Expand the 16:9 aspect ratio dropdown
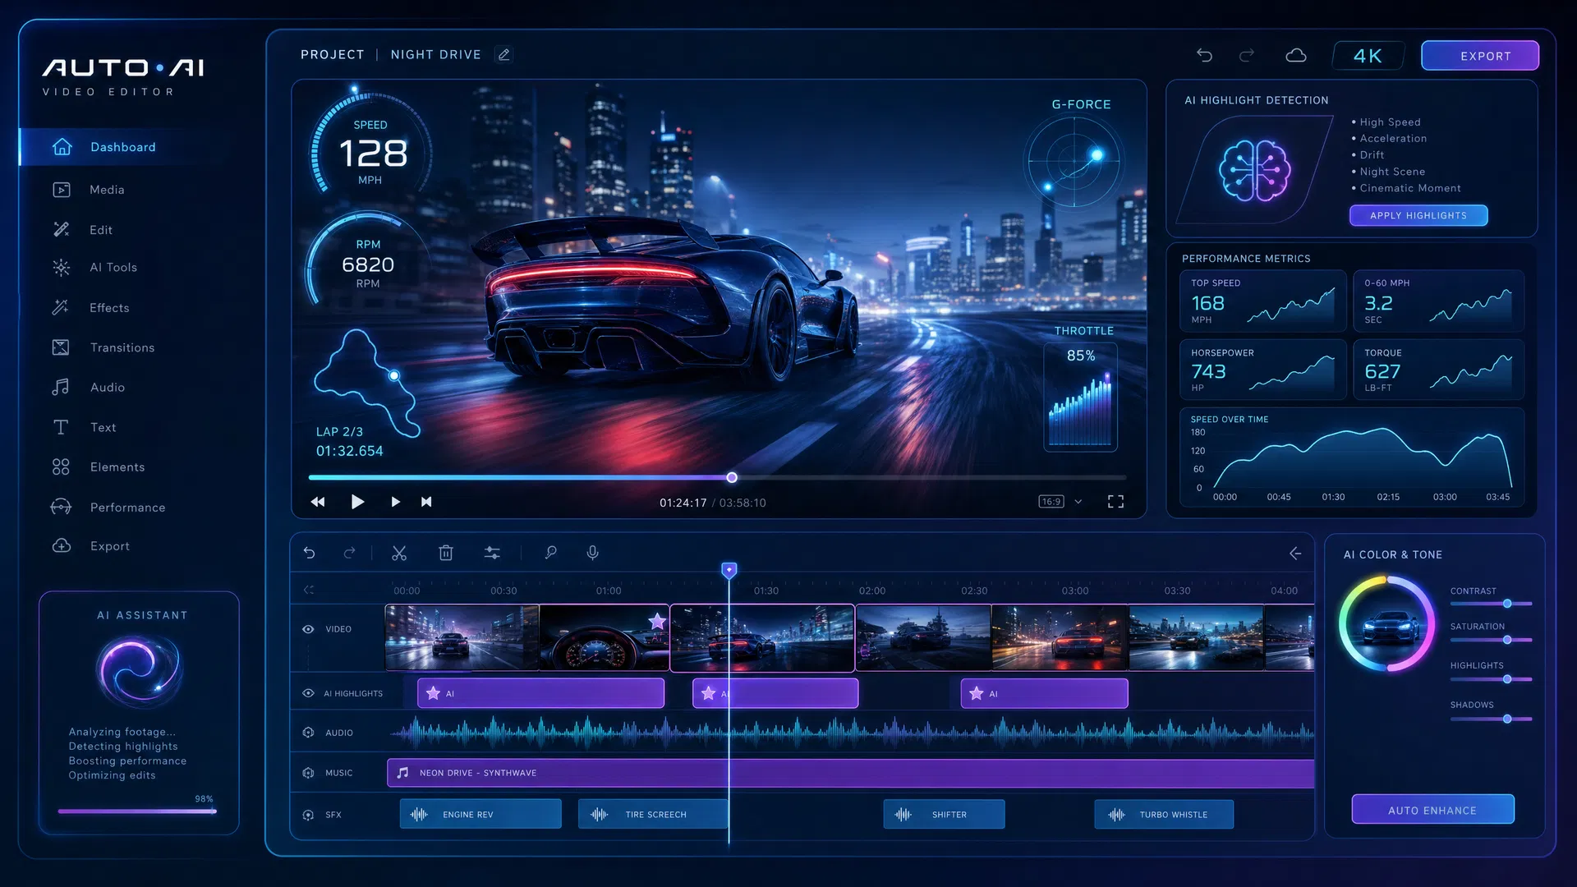Screen dimensions: 1577x887 [x=1061, y=502]
